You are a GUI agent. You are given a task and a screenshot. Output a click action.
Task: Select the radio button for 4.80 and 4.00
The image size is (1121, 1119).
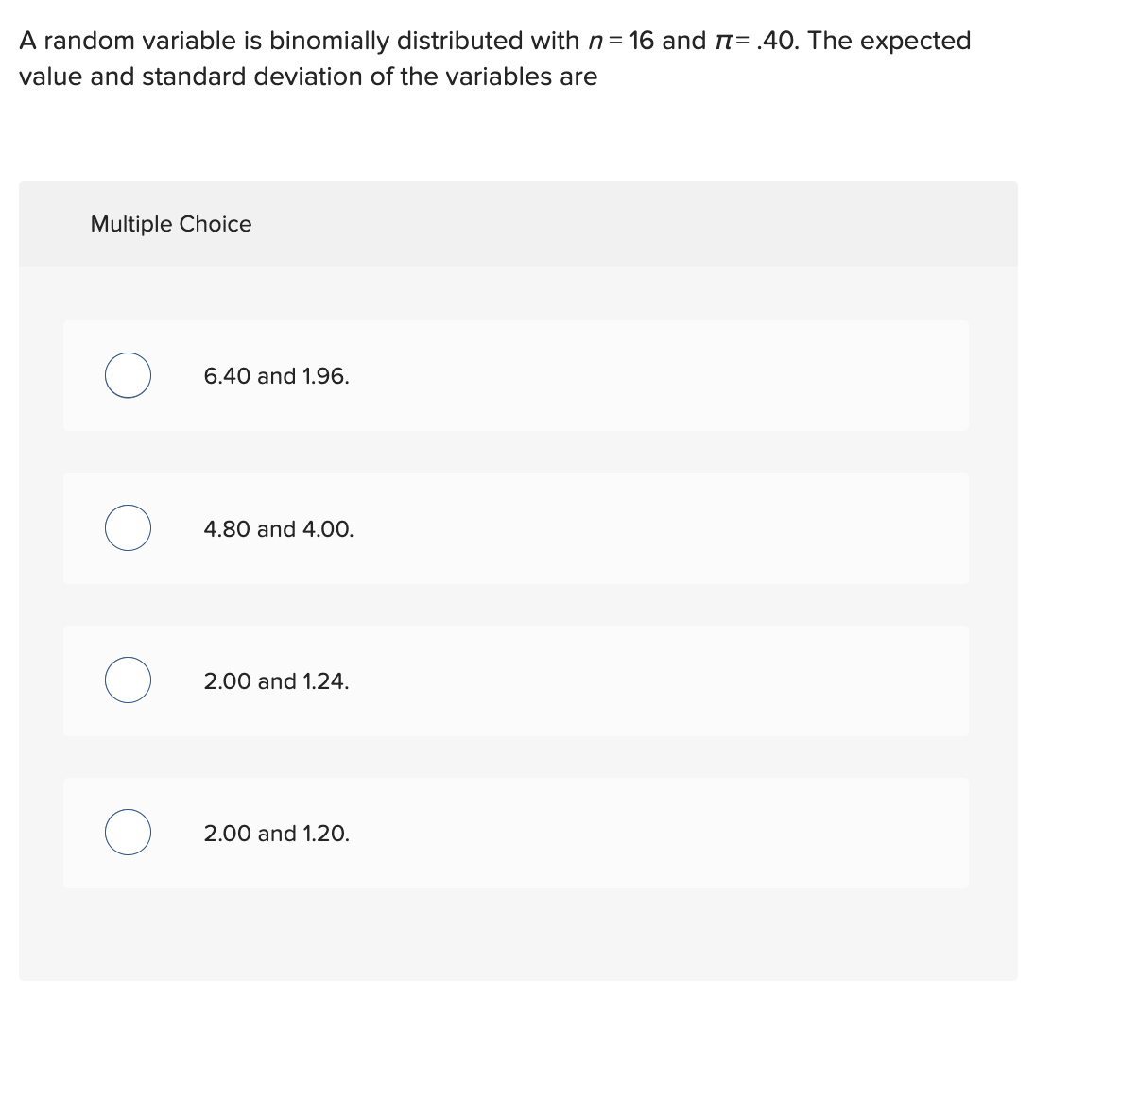pos(128,528)
